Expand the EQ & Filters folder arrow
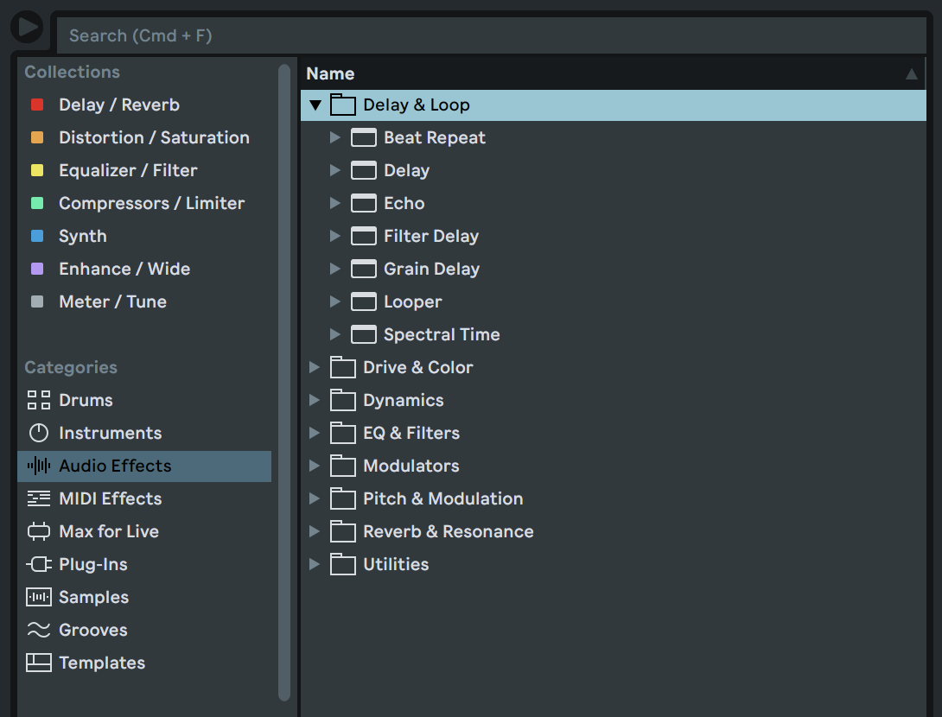Viewport: 942px width, 717px height. pos(315,433)
